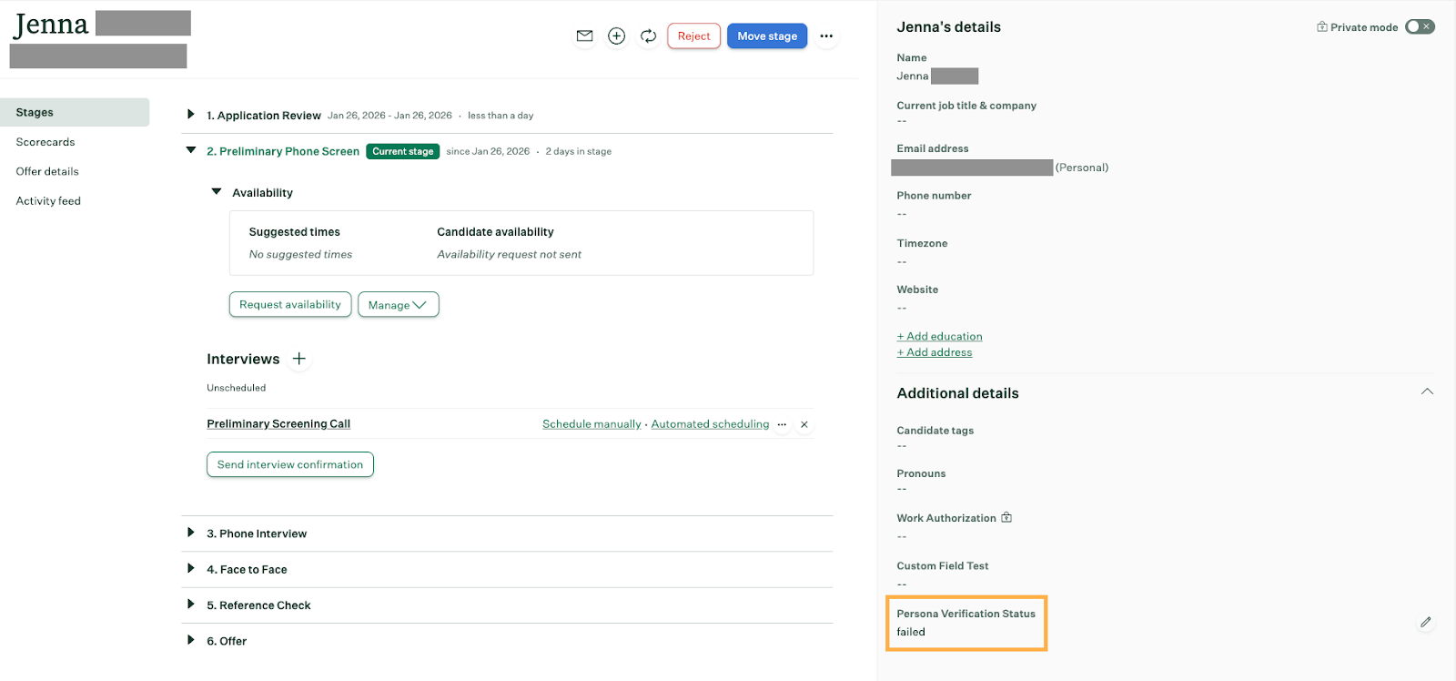
Task: Click the Move stage button
Action: tap(766, 36)
